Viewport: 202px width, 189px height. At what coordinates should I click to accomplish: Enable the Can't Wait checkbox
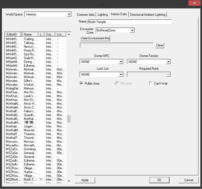click(151, 84)
